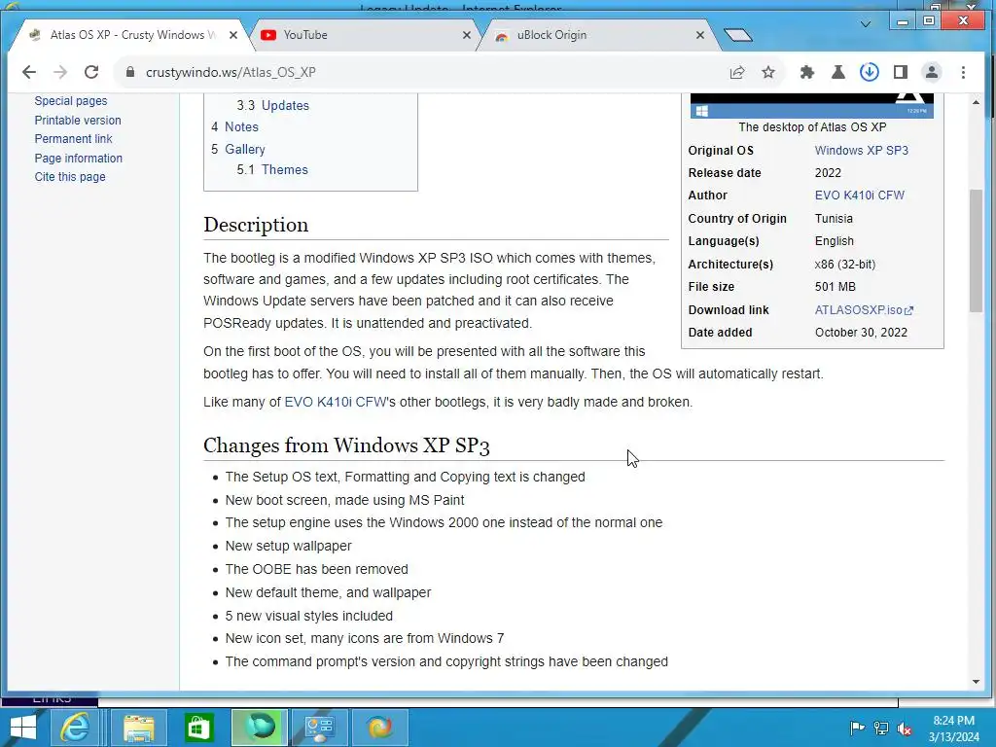
Task: Bookmark this page with the star
Action: 768,72
